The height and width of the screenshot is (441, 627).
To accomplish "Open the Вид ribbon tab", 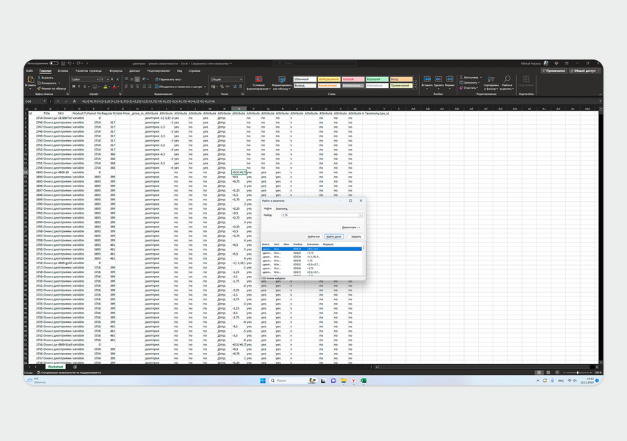I will [x=180, y=70].
